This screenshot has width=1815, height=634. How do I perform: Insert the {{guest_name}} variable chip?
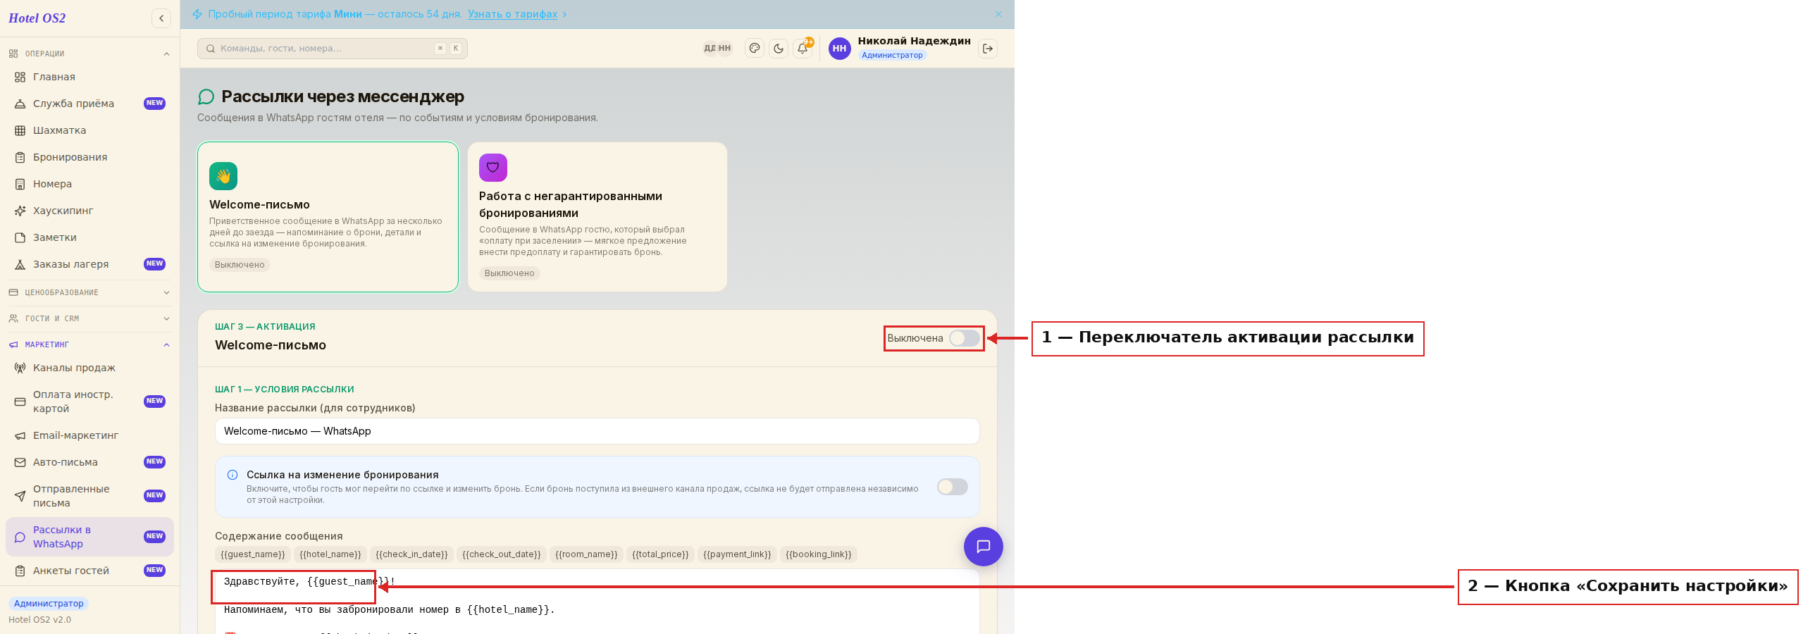253,554
